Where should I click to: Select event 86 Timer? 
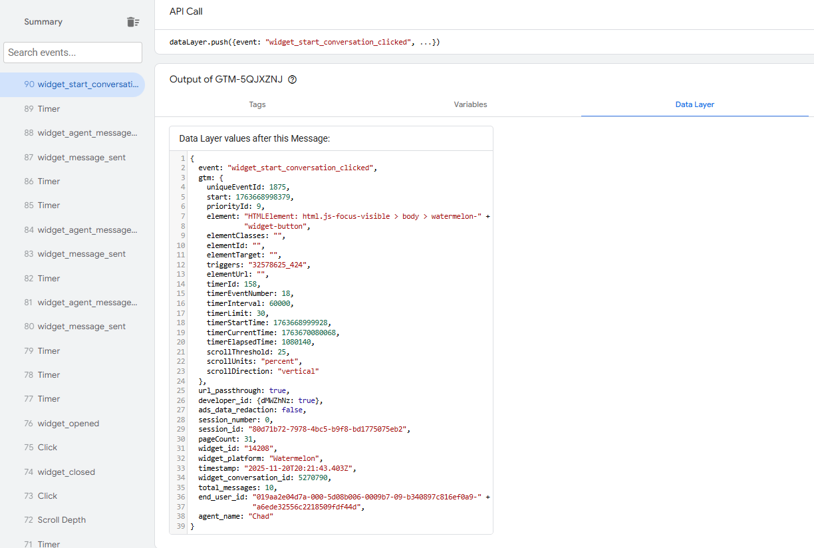(x=72, y=181)
